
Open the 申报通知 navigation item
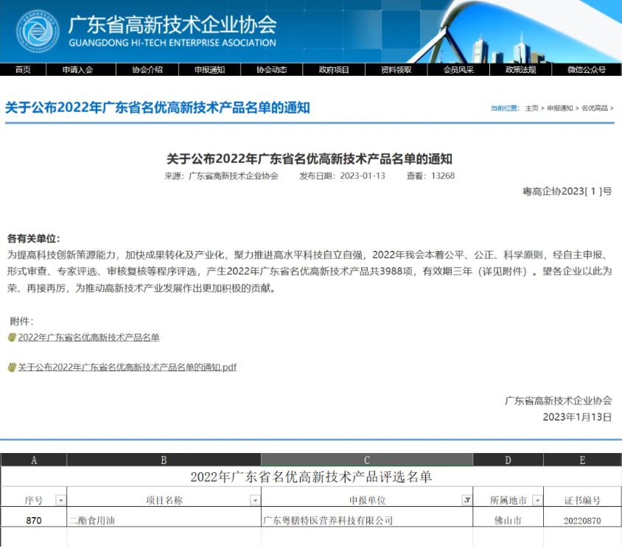(x=209, y=70)
